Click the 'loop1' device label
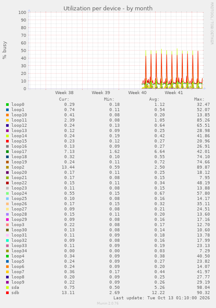 [x=18, y=110]
